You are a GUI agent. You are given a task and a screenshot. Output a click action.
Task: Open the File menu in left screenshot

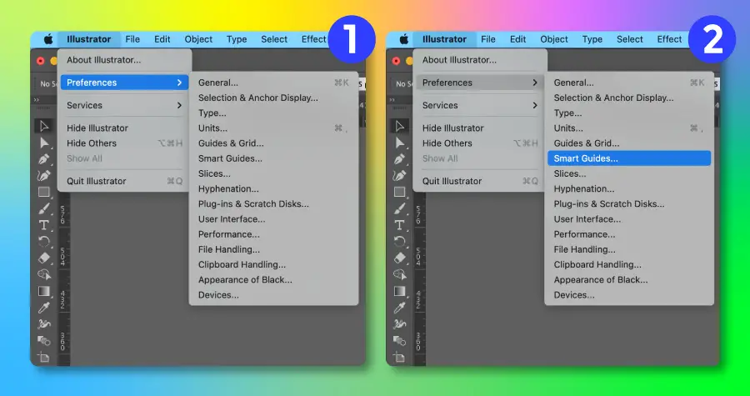(132, 39)
